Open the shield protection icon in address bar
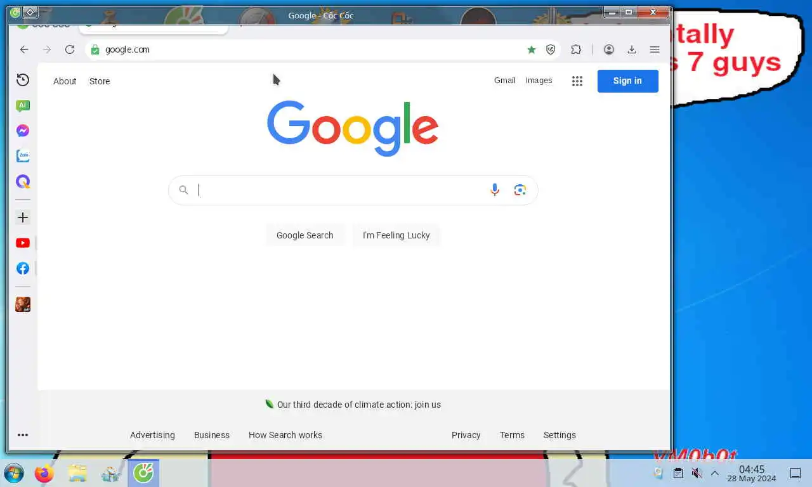Viewport: 812px width, 487px height. [551, 49]
